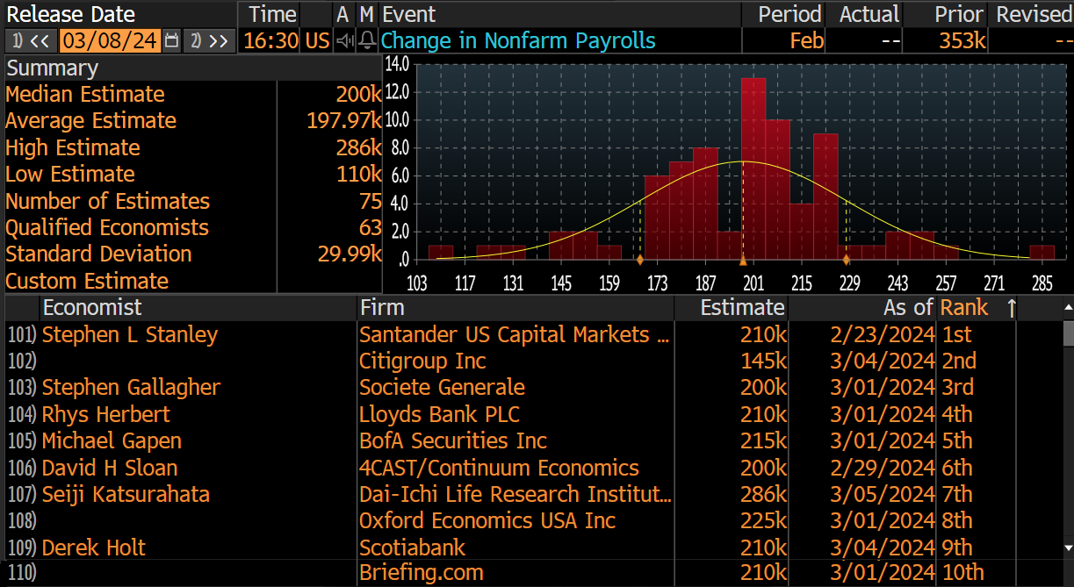
Task: Click the bell notification icon
Action: (x=367, y=41)
